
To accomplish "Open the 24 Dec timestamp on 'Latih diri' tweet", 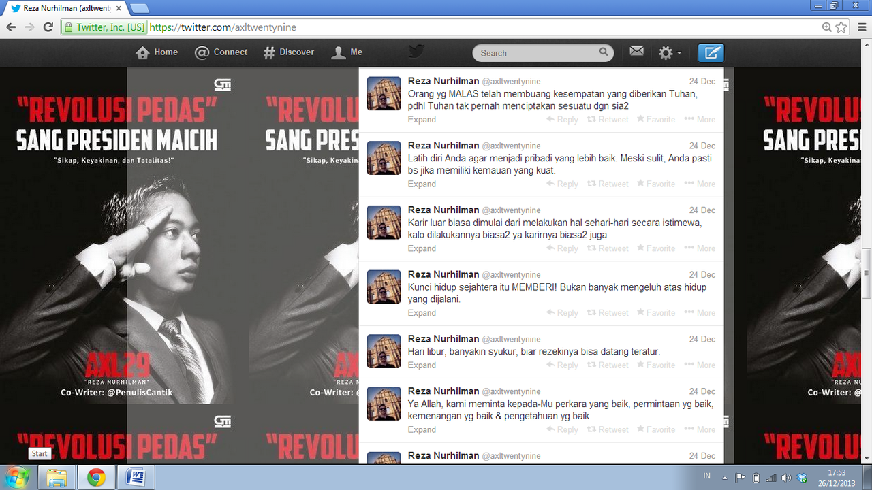I will (x=702, y=146).
